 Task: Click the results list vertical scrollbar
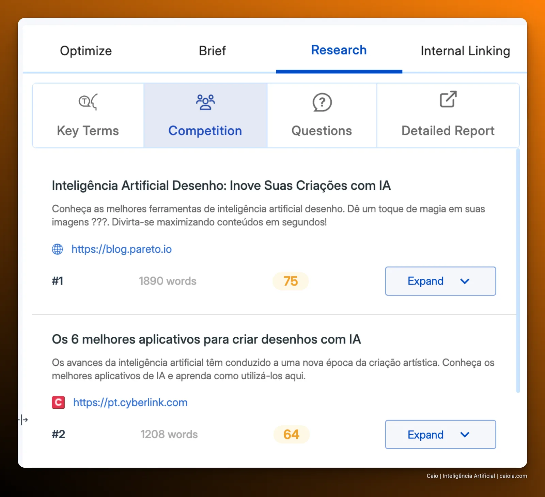[518, 271]
